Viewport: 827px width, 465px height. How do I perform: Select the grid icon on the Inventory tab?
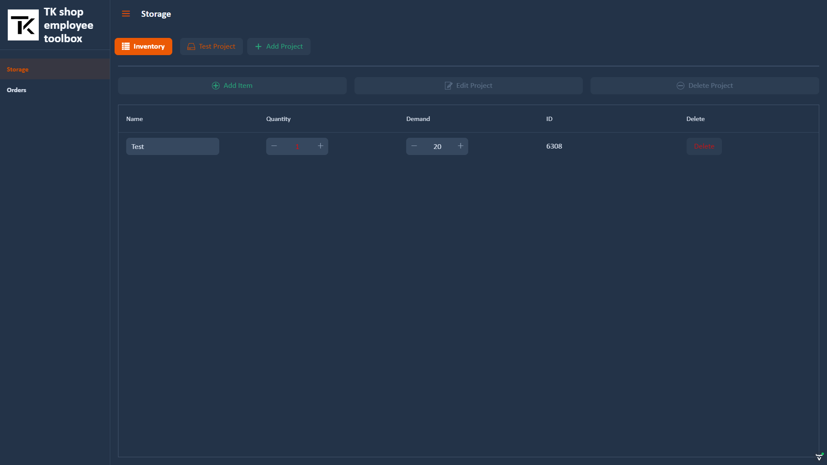coord(125,46)
